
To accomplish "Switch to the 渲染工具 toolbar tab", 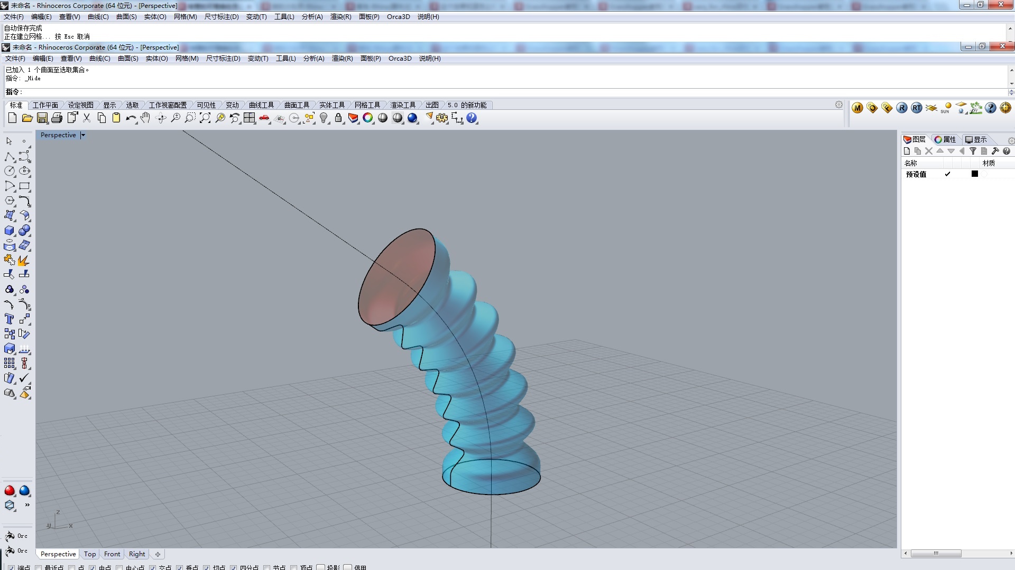I will pyautogui.click(x=402, y=105).
